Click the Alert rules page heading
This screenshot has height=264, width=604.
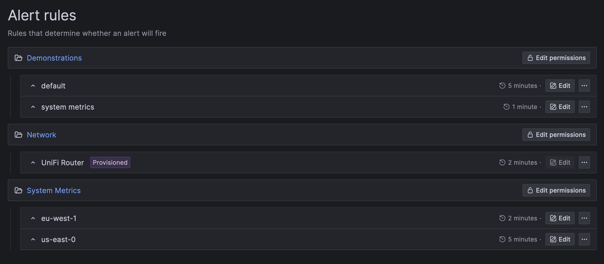[42, 15]
